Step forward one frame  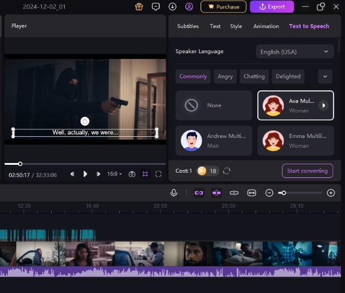(x=98, y=174)
